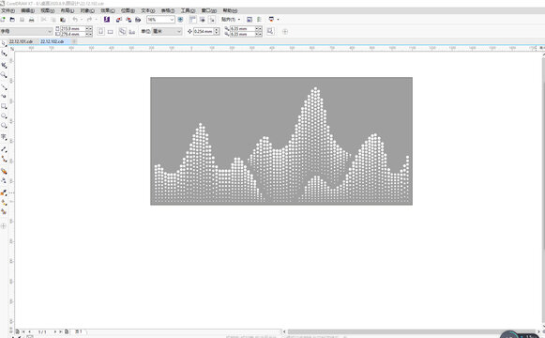Open the zoom level dropdown
Image resolution: width=545 pixels, height=338 pixels.
pyautogui.click(x=172, y=20)
